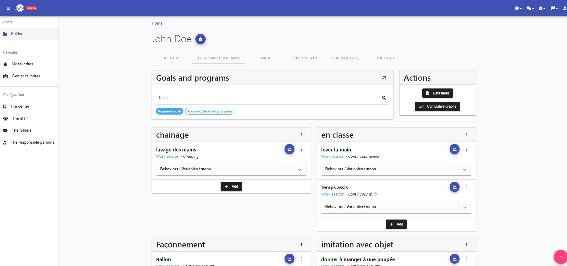Viewport: 567px width, 266px height.
Task: Open The center configuration
Action: (x=29, y=106)
